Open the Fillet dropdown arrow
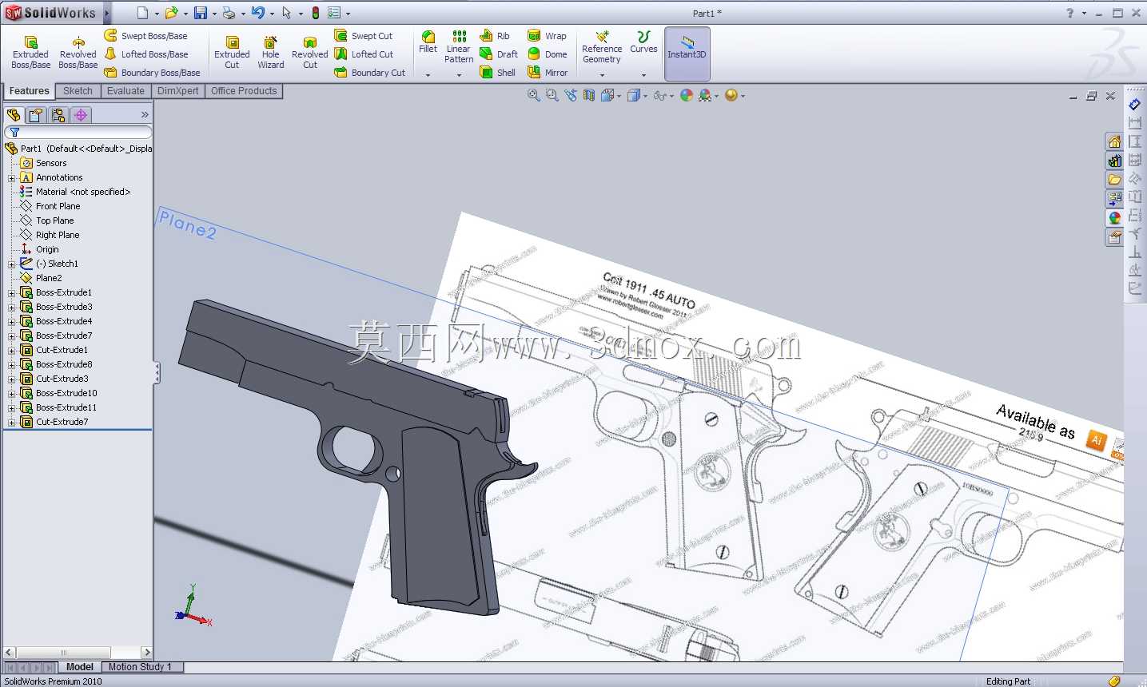Viewport: 1147px width, 687px height. (x=428, y=75)
